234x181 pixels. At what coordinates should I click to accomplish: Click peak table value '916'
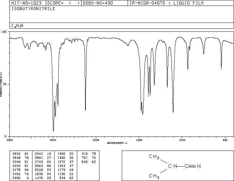pyautogui.click(x=85, y=154)
